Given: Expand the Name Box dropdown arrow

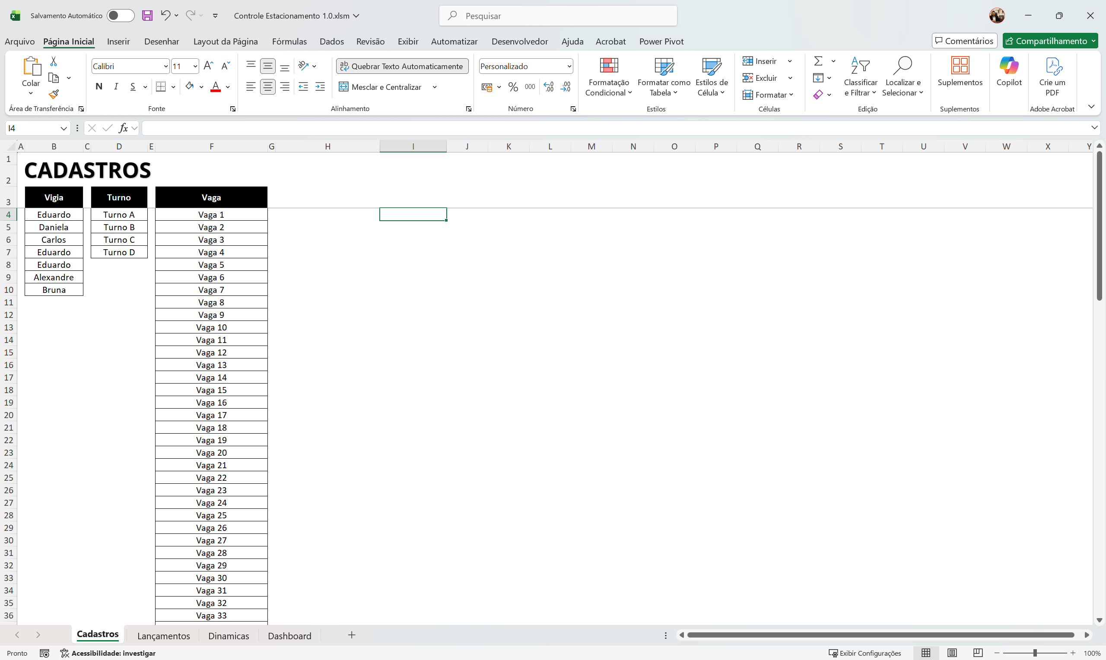Looking at the screenshot, I should 64,128.
